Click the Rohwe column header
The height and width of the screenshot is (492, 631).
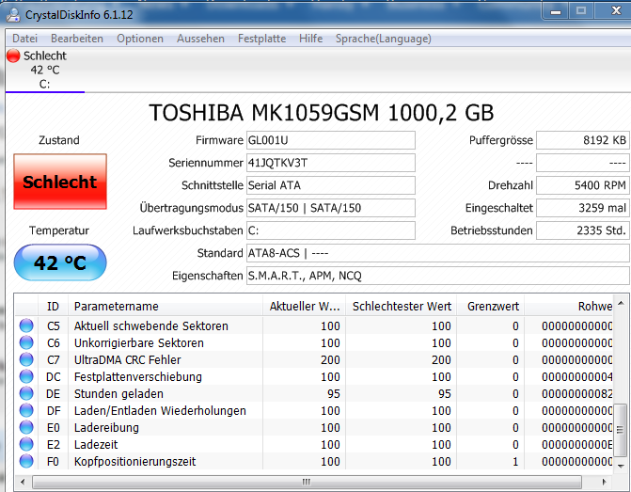tap(568, 307)
